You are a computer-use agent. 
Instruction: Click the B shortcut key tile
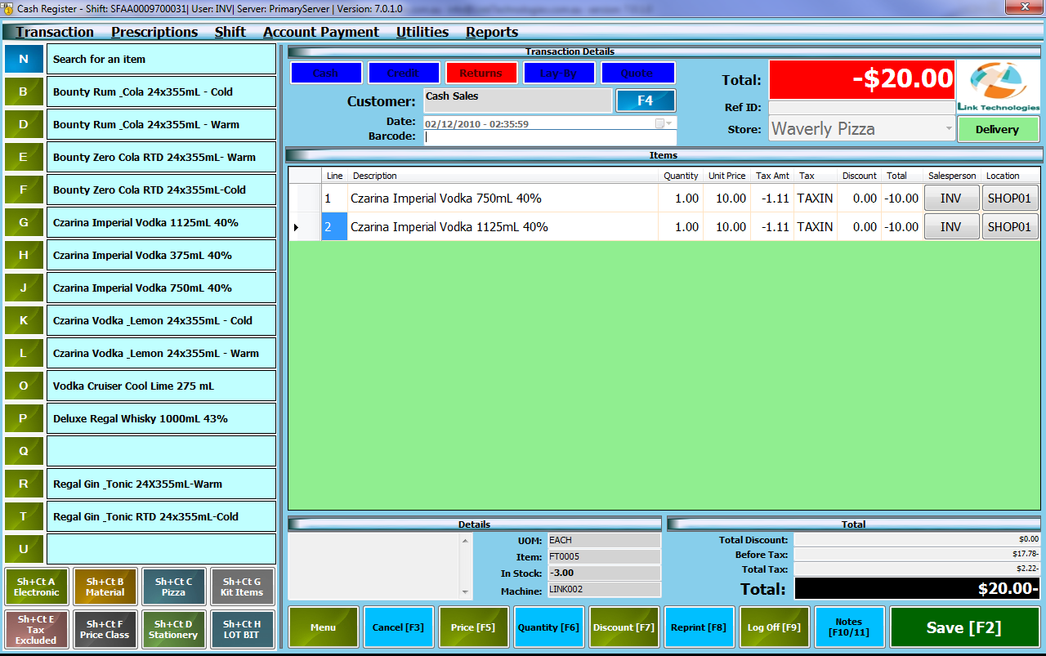pos(24,91)
